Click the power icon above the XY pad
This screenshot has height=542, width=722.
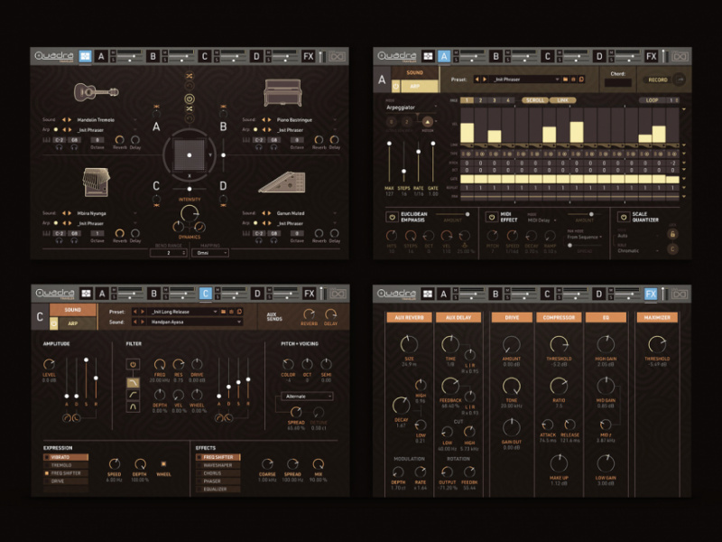click(190, 98)
